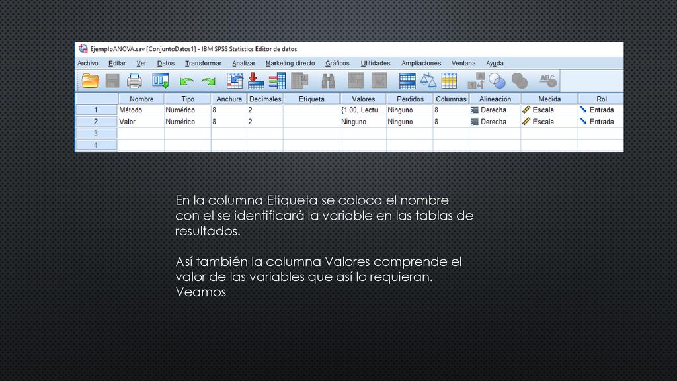The image size is (677, 381).
Task: Select row number 1 header
Action: 97,110
